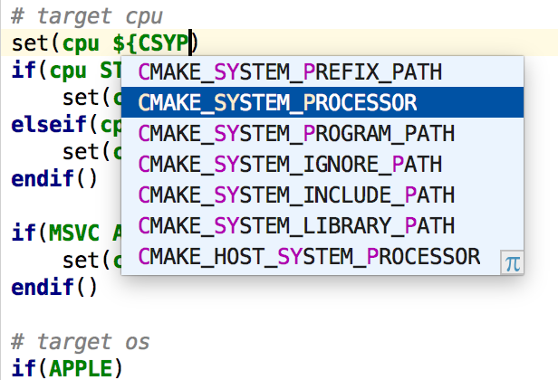The height and width of the screenshot is (380, 558).
Task: Click the 'if(APPLE)' line
Action: click(x=67, y=368)
